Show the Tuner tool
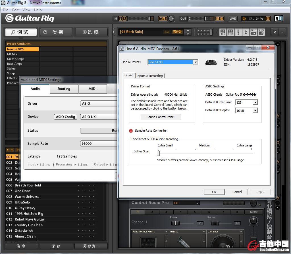This screenshot has height=254, width=291. [x=238, y=32]
